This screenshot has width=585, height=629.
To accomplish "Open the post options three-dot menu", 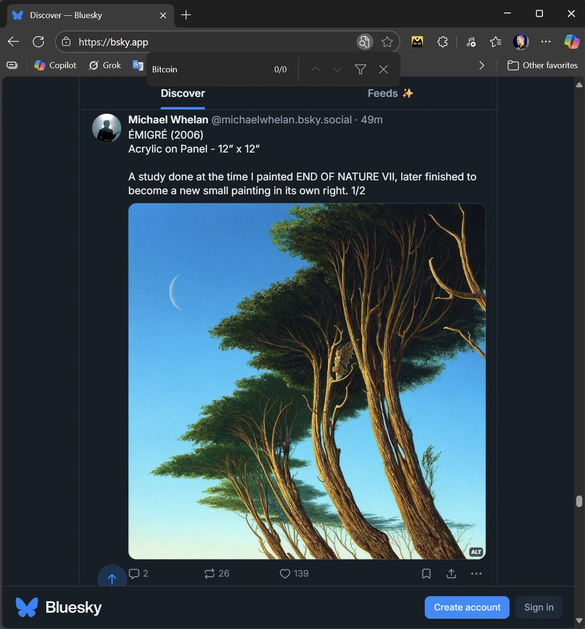I will [x=476, y=574].
